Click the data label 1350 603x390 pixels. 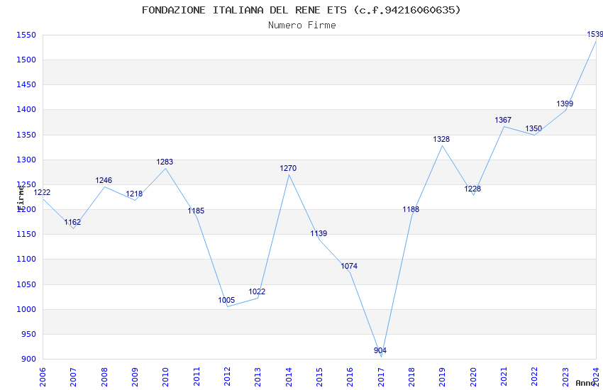(x=533, y=128)
